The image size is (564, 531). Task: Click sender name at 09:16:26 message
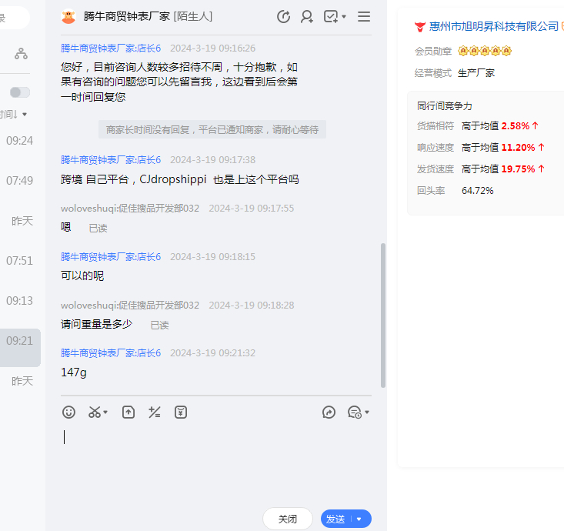click(111, 48)
